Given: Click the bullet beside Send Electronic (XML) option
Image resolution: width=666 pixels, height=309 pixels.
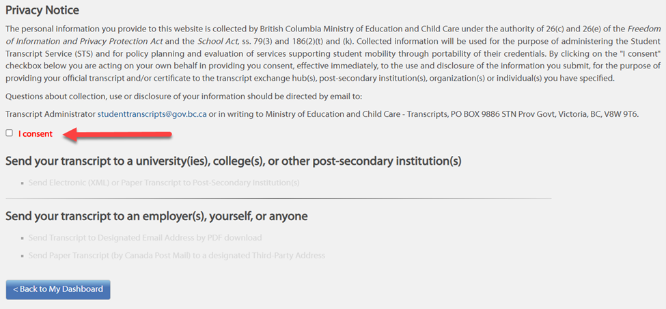Looking at the screenshot, I should (23, 183).
